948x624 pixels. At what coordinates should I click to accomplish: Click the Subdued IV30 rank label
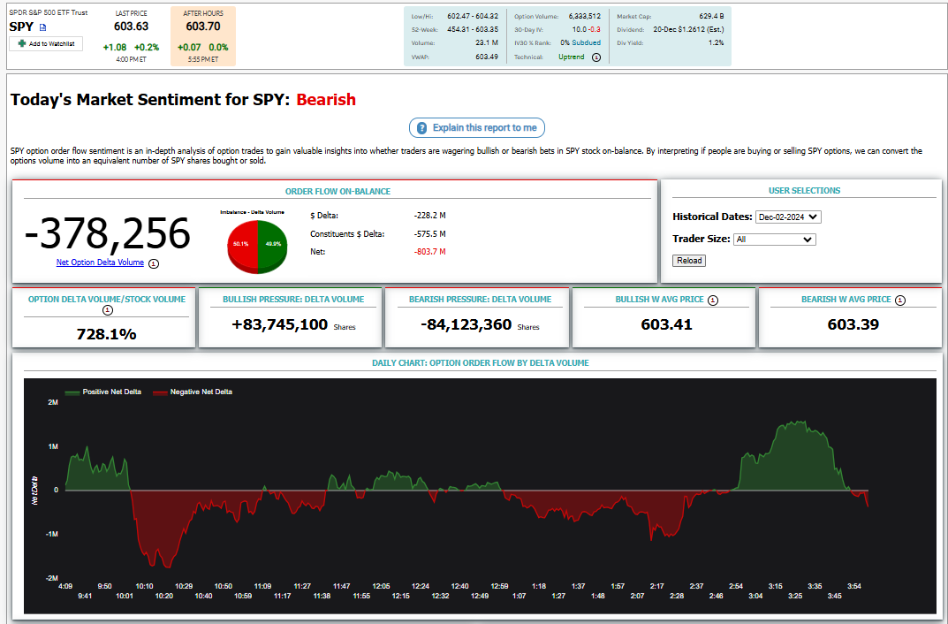pyautogui.click(x=587, y=43)
